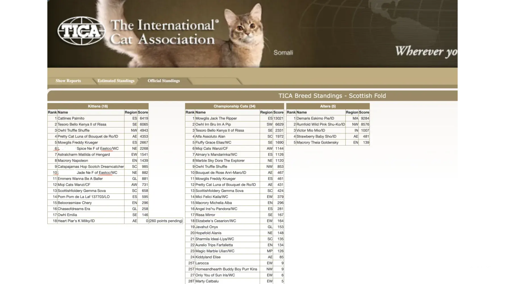Click the 260 points pending note
The image size is (505, 284).
[x=166, y=221]
